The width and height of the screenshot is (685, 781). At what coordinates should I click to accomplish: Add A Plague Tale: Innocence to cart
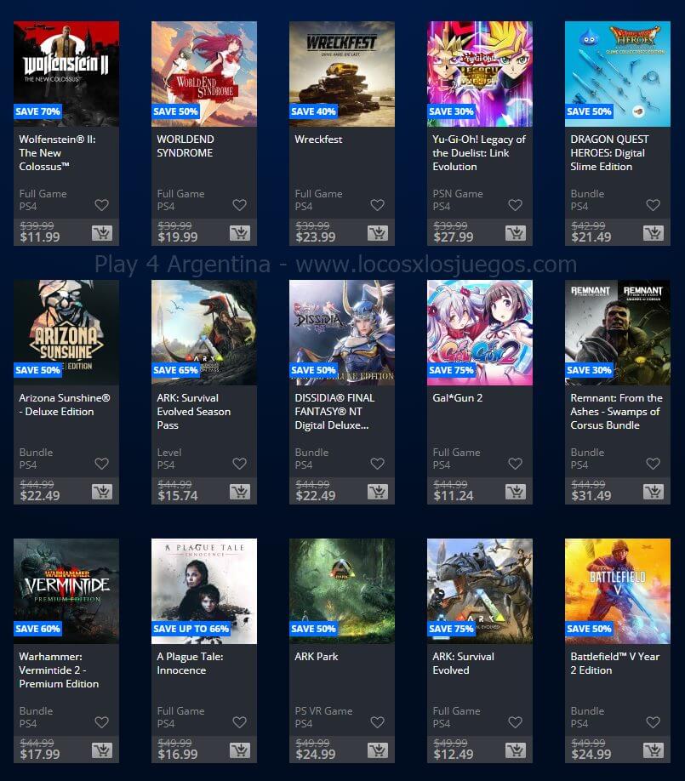pos(240,750)
